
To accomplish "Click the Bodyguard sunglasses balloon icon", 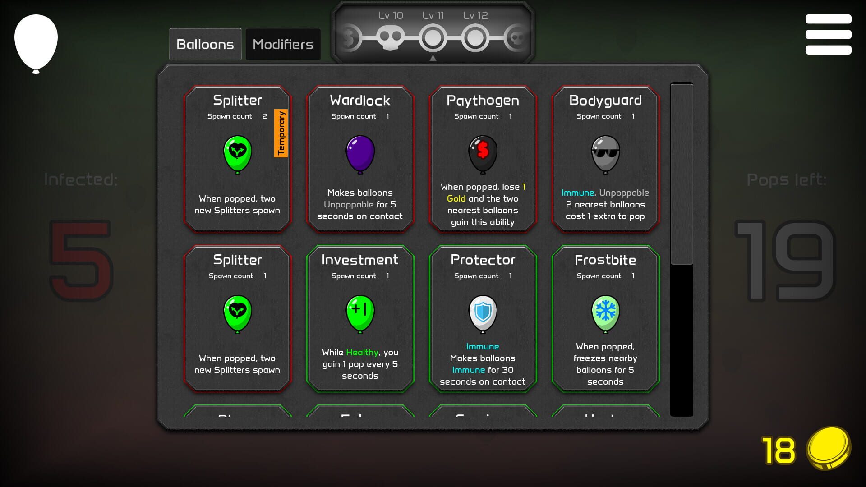I will pyautogui.click(x=605, y=153).
